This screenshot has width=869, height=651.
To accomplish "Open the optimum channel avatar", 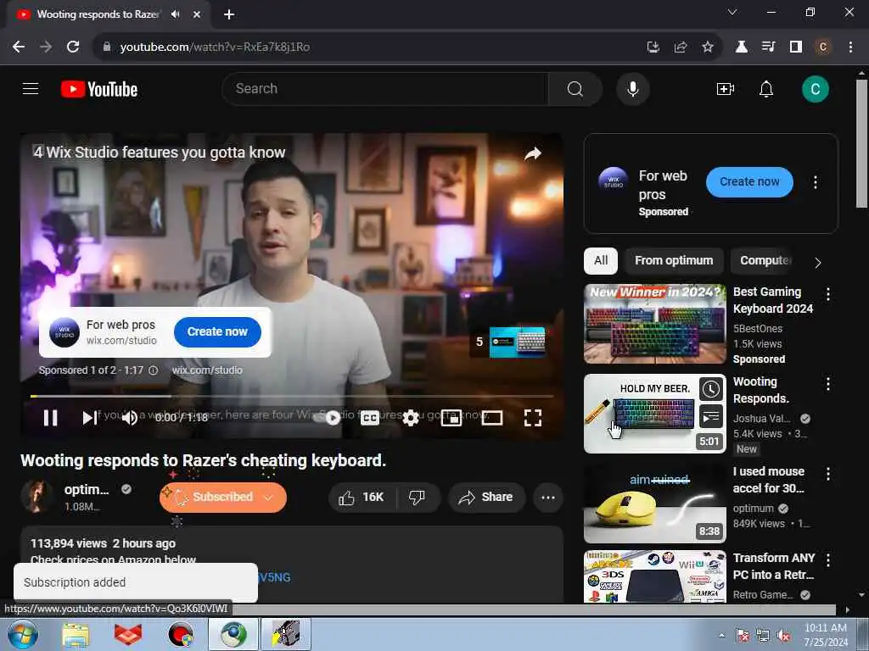I will tap(36, 496).
